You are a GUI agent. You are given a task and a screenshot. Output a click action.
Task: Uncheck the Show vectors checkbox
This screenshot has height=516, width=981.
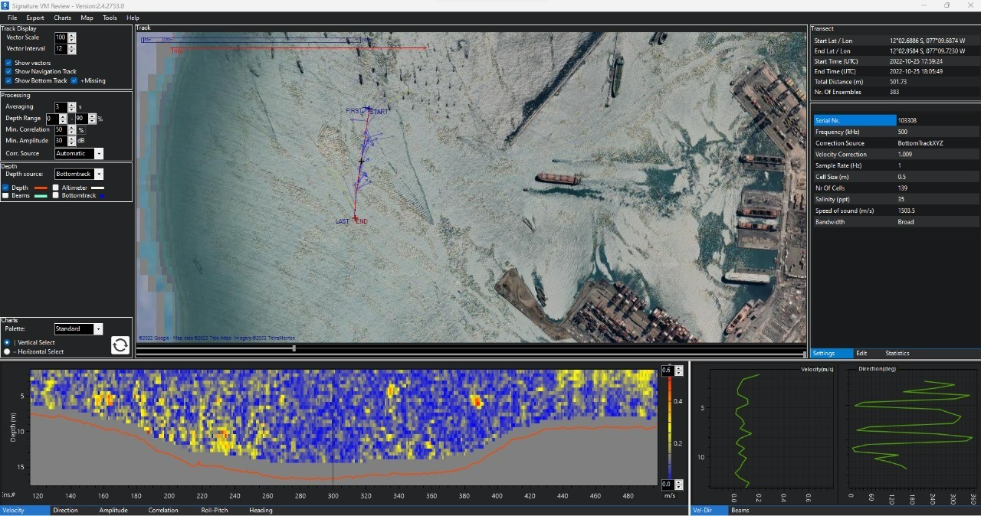pos(8,63)
